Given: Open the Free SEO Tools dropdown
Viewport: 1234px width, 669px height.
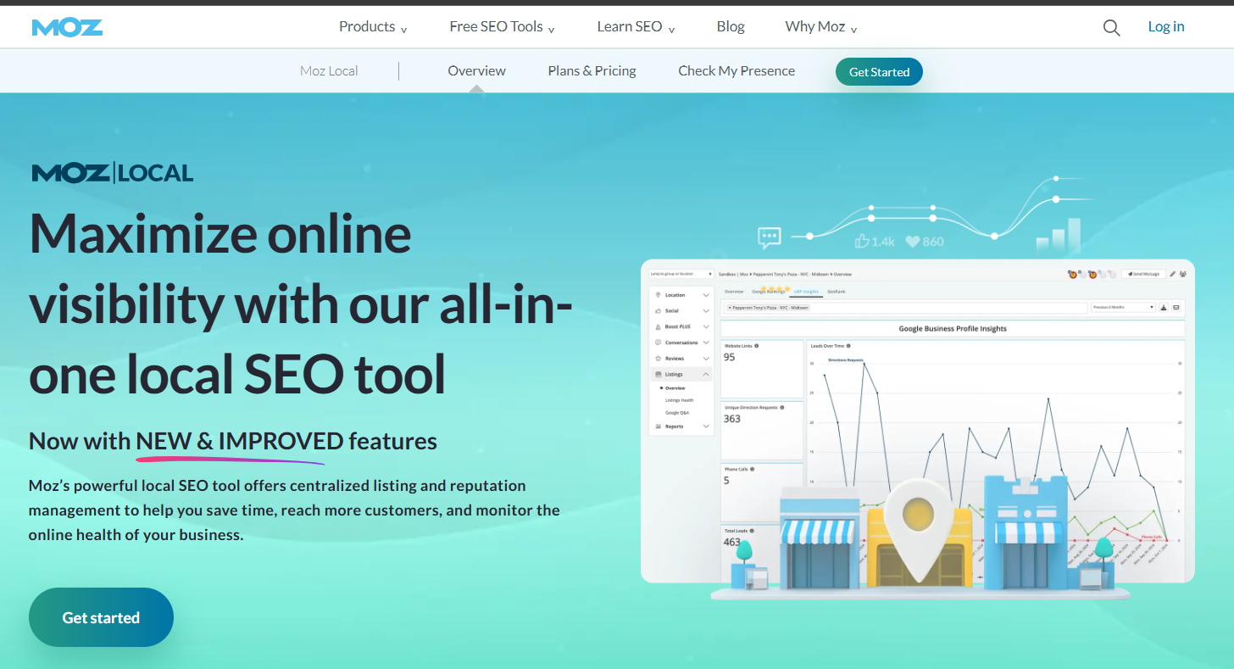Looking at the screenshot, I should 502,27.
